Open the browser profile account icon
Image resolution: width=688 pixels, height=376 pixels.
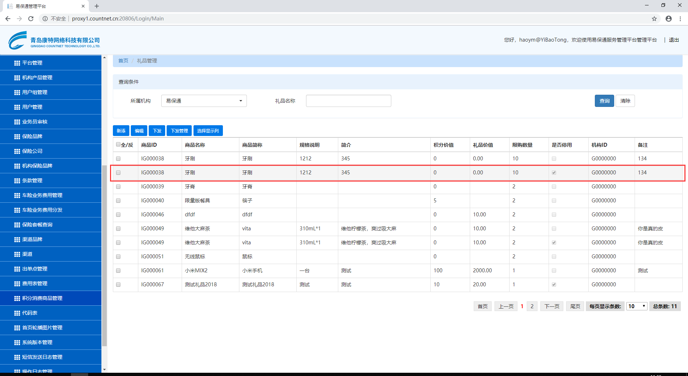[x=668, y=19]
